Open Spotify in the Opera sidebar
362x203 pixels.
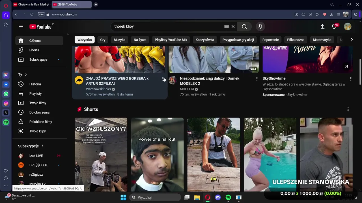6,122
